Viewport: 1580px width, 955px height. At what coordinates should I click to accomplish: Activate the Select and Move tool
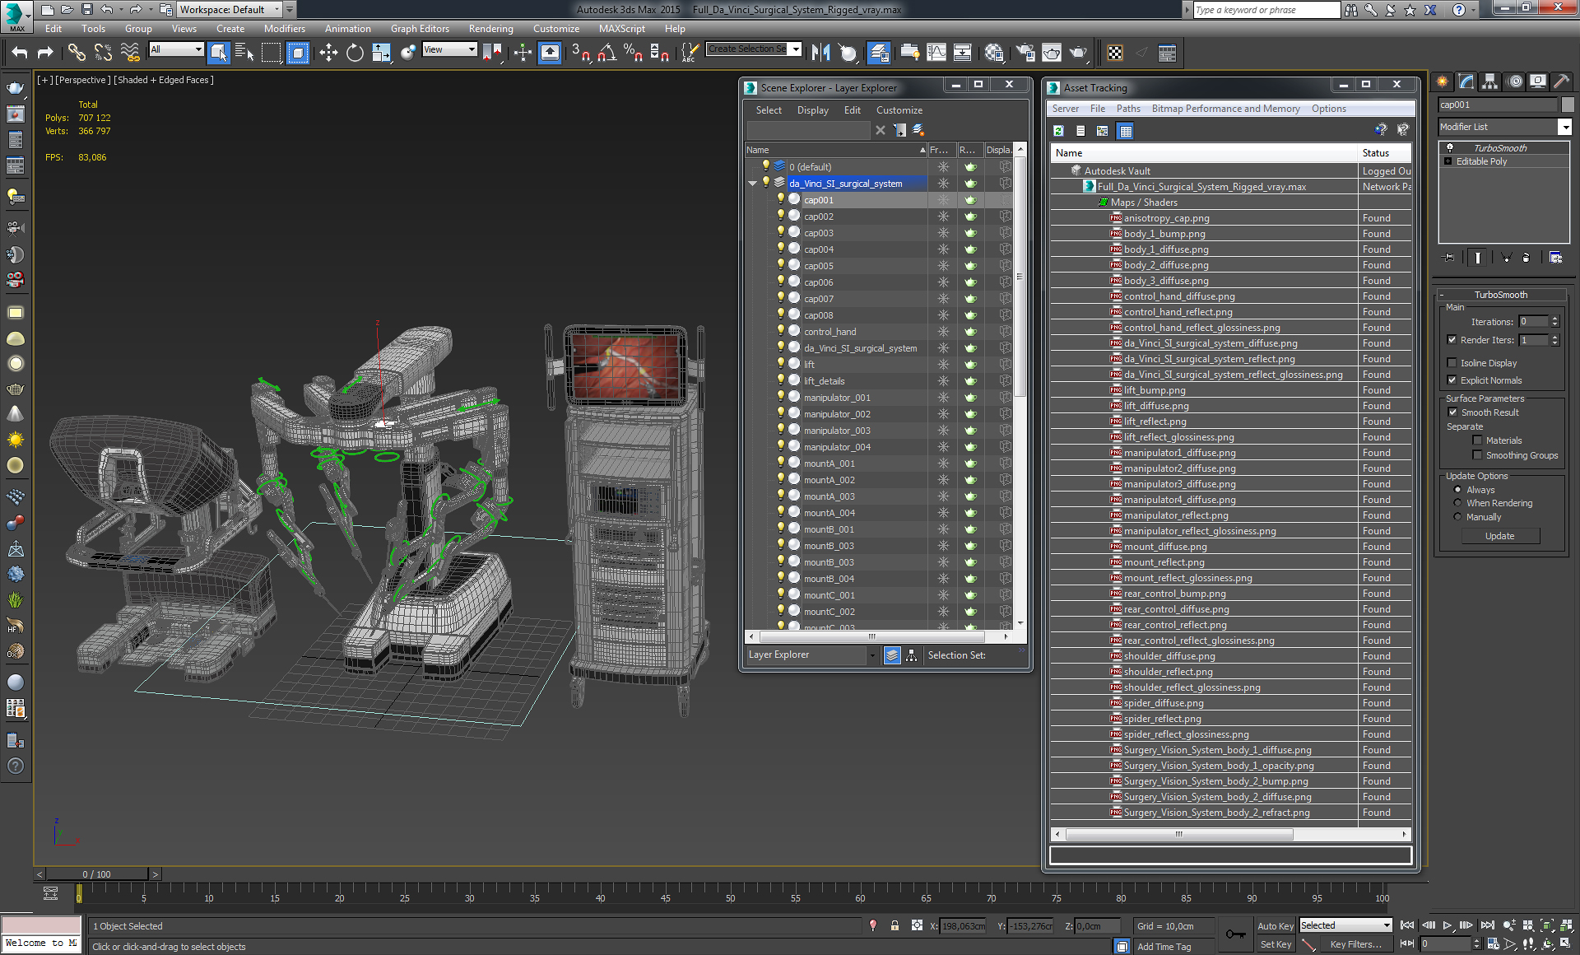tap(328, 53)
